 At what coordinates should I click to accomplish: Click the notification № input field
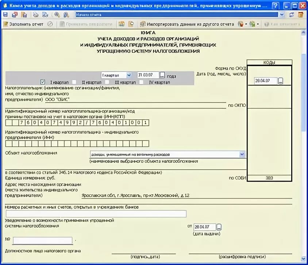click(43, 241)
